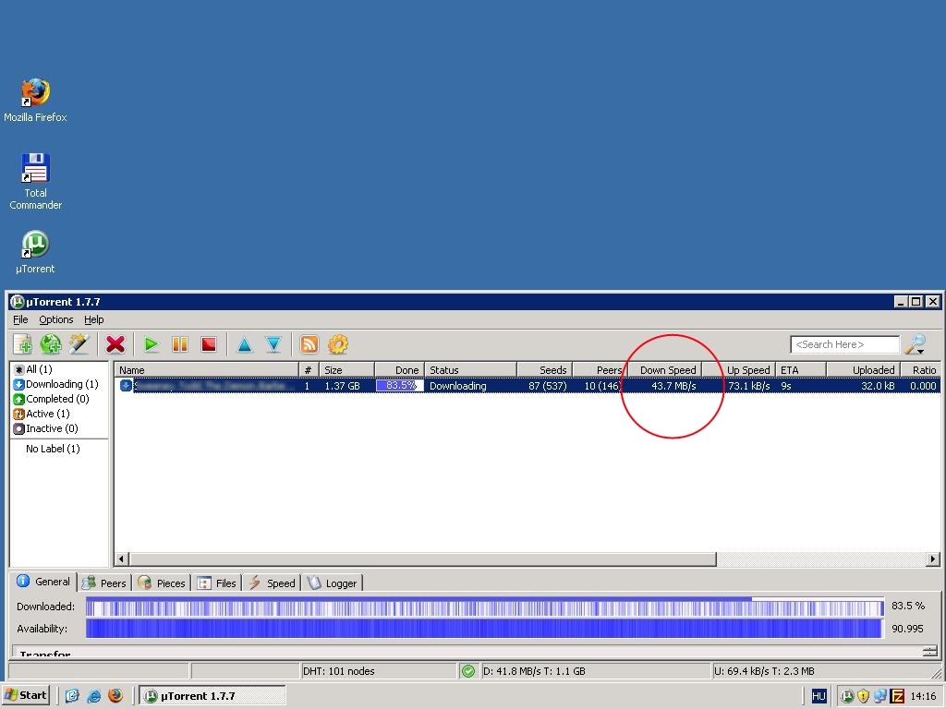946x709 pixels.
Task: Click the horizontal scrollbar right arrow
Action: click(933, 559)
